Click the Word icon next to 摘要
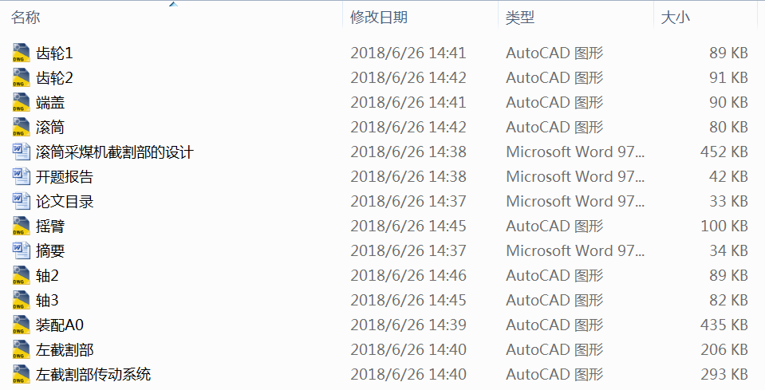The width and height of the screenshot is (765, 390). pyautogui.click(x=22, y=251)
